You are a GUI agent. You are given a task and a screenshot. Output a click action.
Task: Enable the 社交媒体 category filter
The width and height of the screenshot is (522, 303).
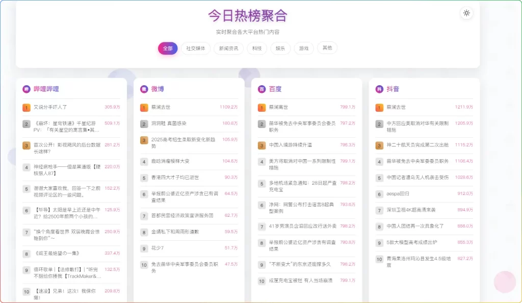tap(196, 48)
